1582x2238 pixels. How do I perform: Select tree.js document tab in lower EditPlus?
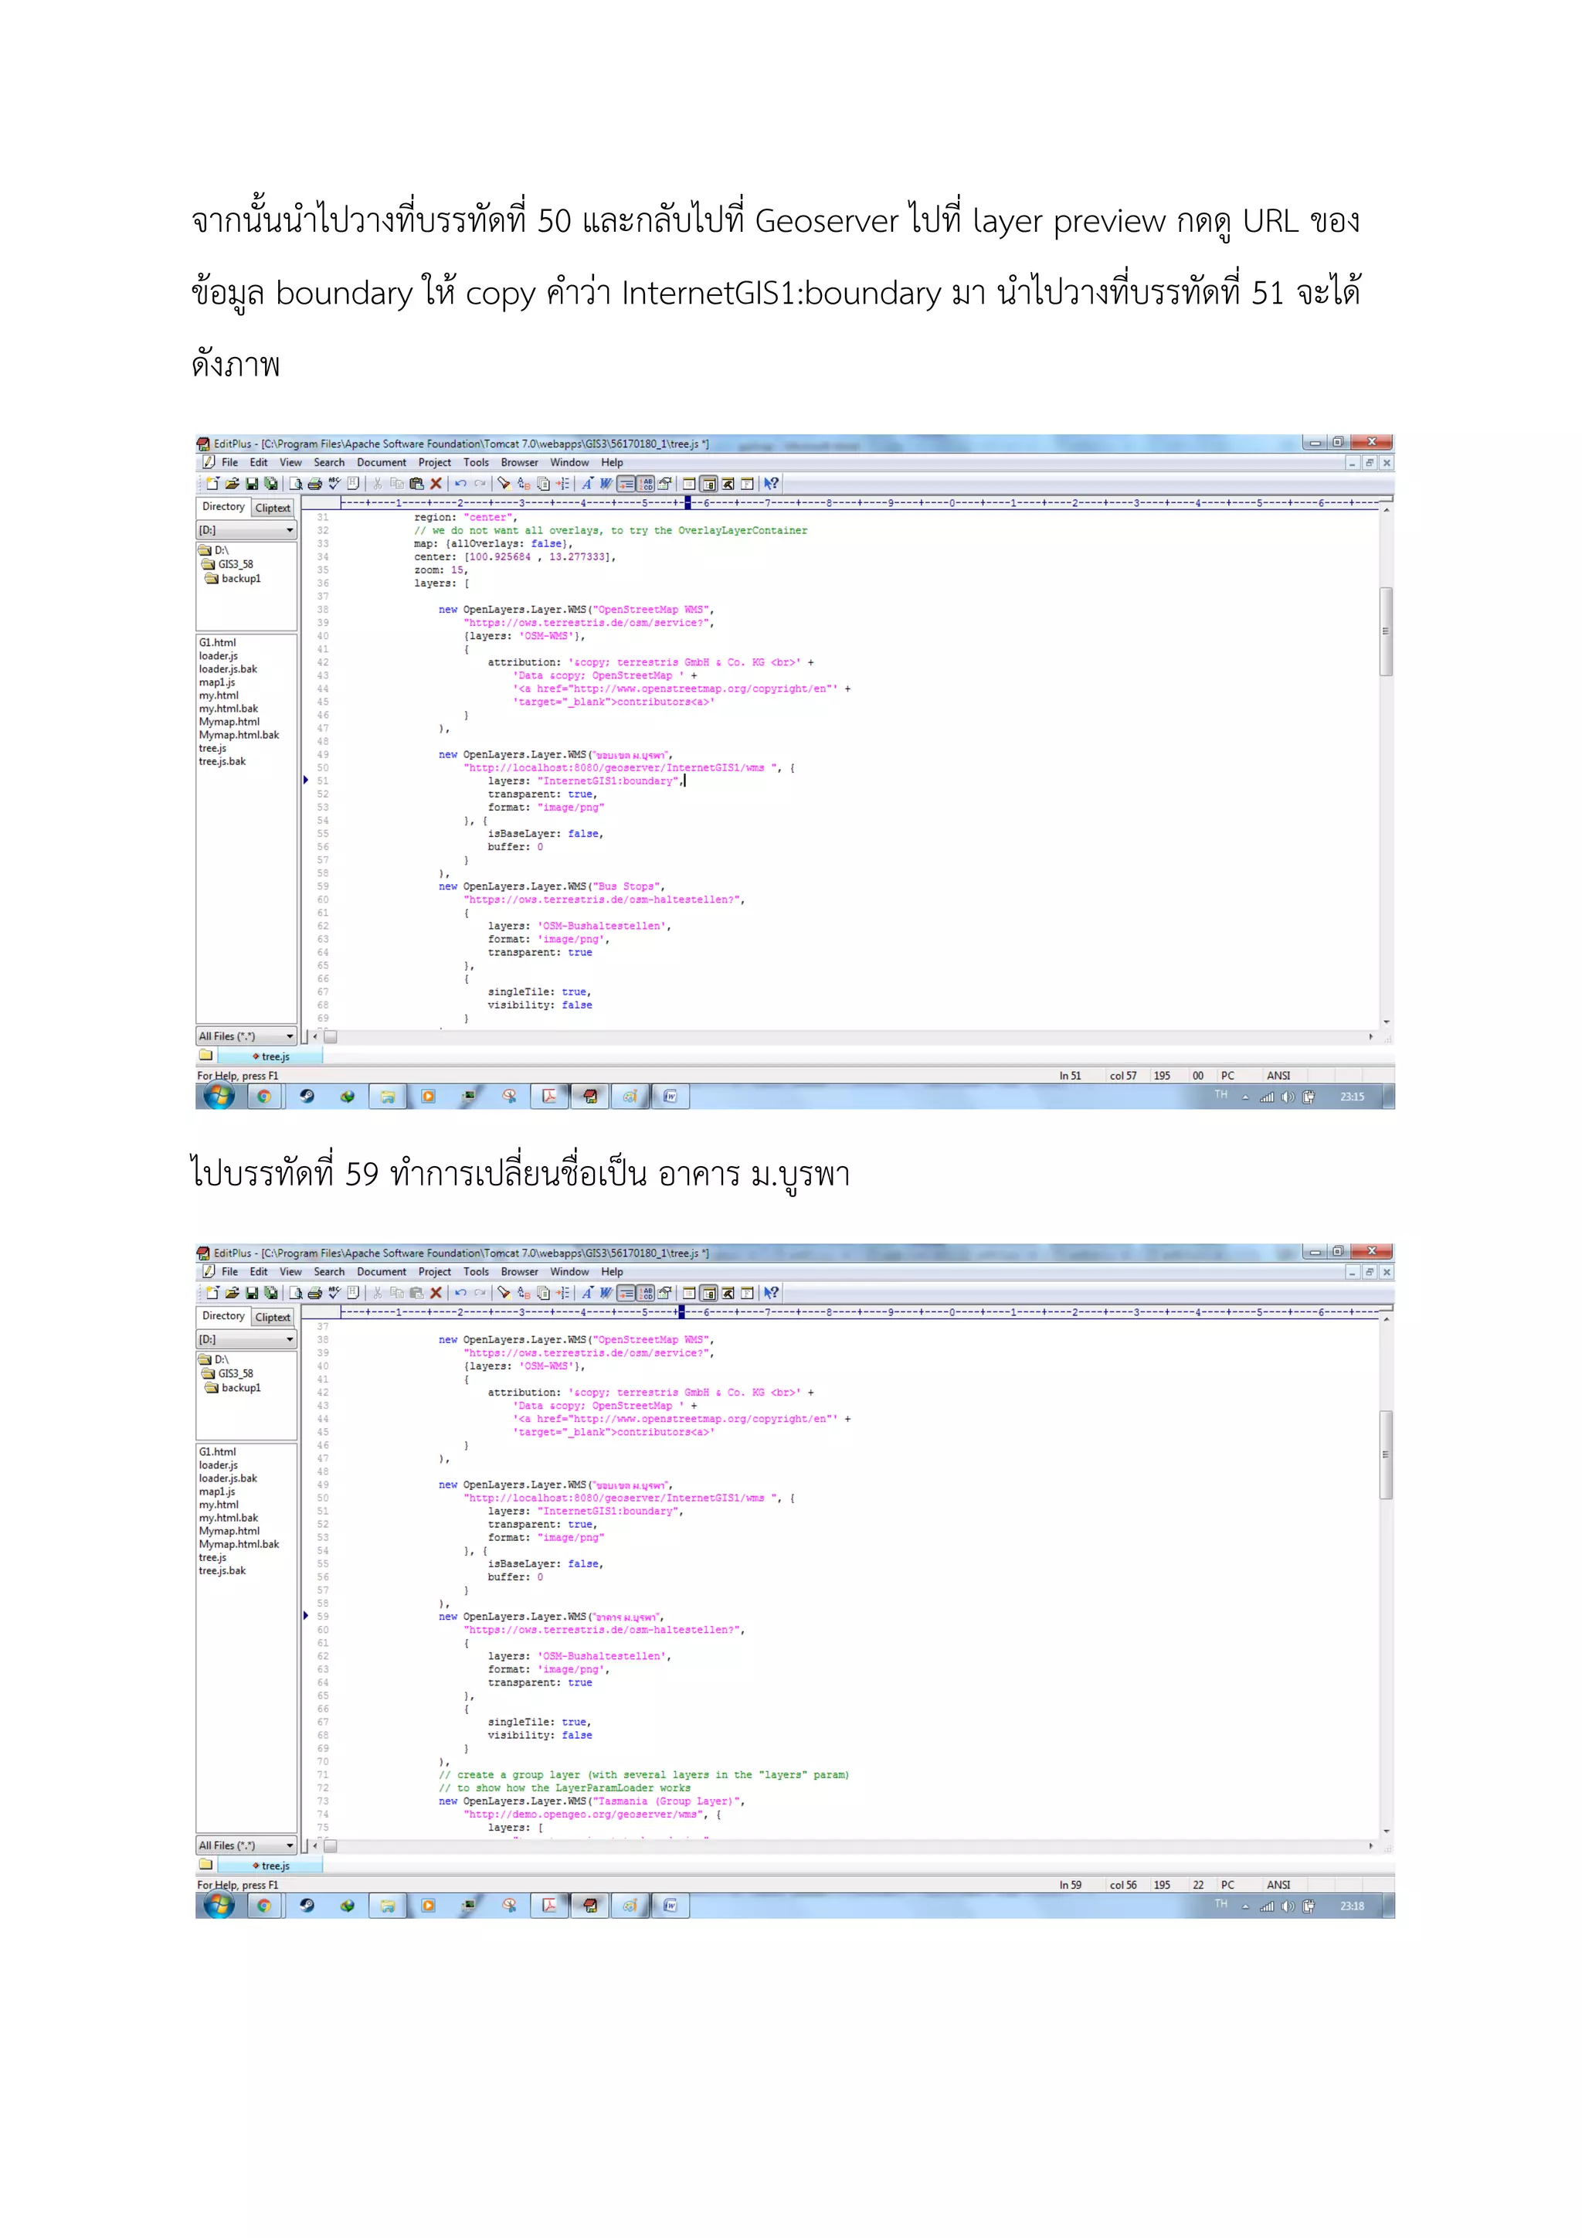[271, 1866]
